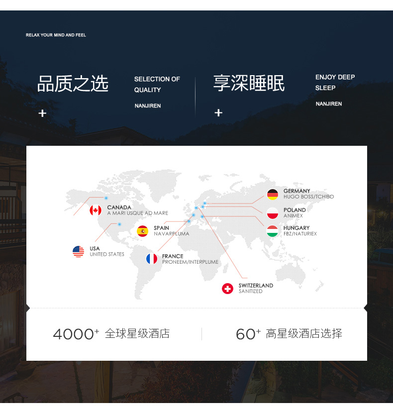Click the SANITIZED brand text
This screenshot has width=393, height=410.
(x=251, y=291)
